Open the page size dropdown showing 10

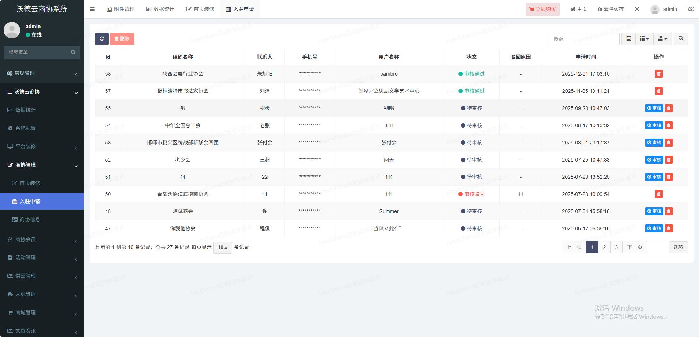pyautogui.click(x=222, y=247)
